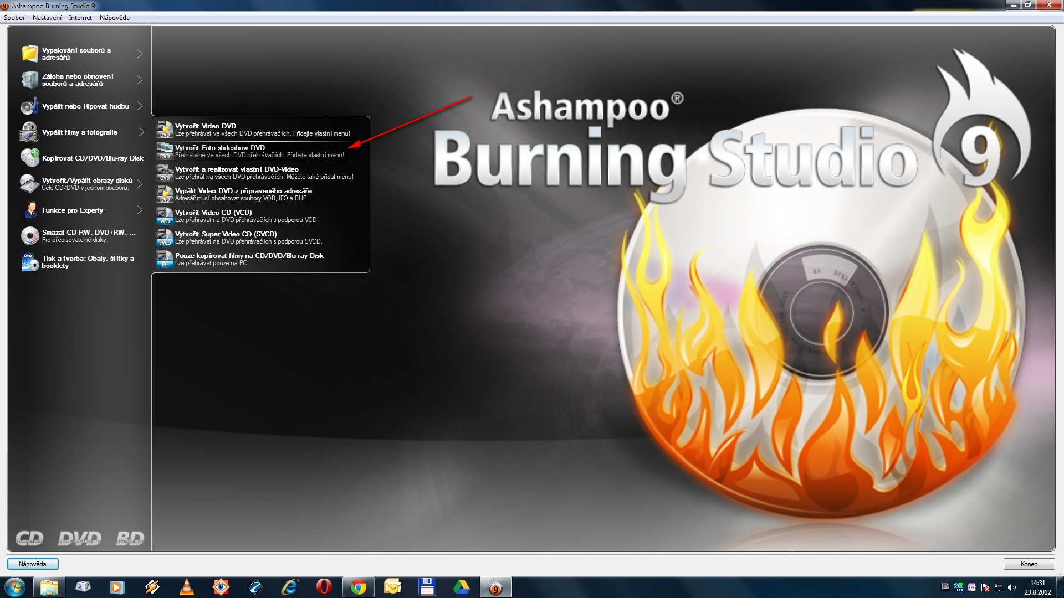Expand arrow next to Záloha nebo obnovení
The height and width of the screenshot is (598, 1064).
[x=140, y=80]
